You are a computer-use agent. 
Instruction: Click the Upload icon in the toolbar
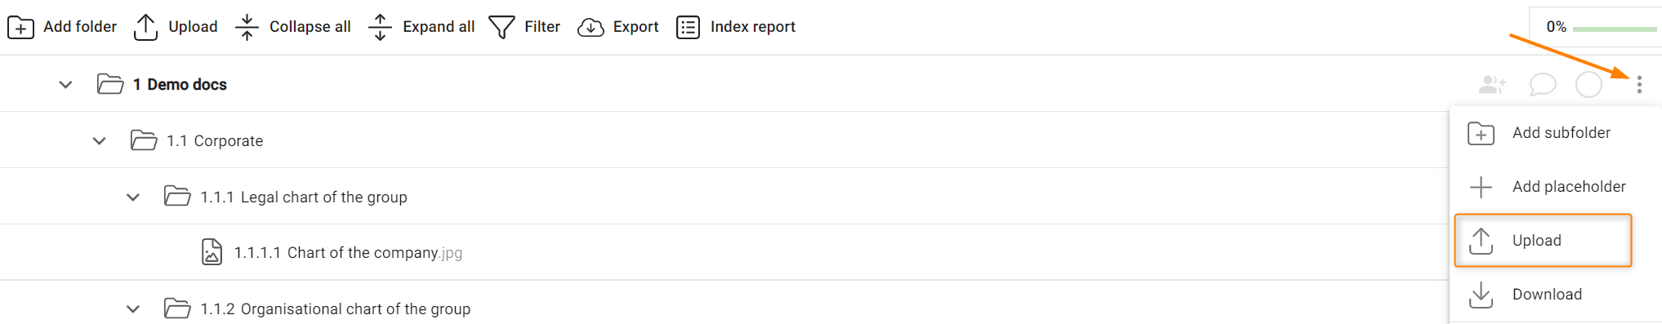[145, 27]
